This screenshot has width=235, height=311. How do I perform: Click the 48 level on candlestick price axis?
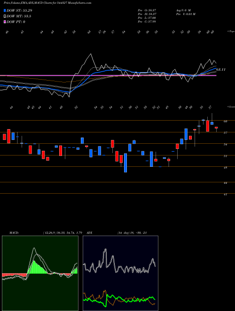[x=225, y=168]
